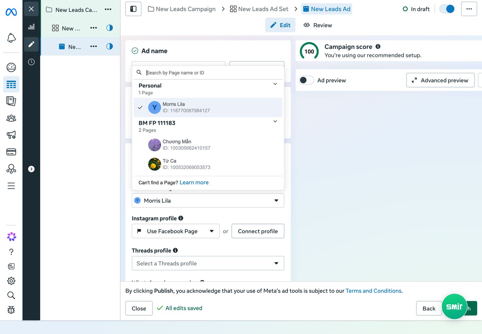This screenshot has height=334, width=482.
Task: Click Campaign score info icon
Action: point(378,47)
